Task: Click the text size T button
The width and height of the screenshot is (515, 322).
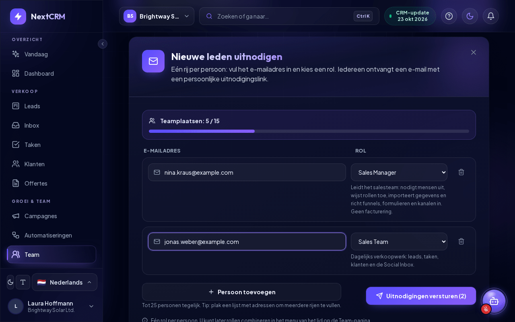Action: [23, 282]
